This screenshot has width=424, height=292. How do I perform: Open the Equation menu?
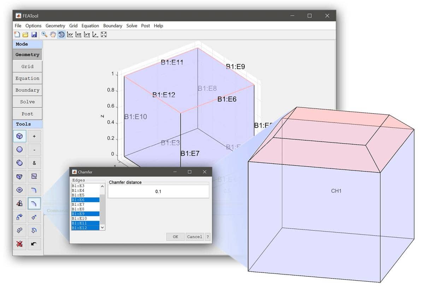tap(90, 26)
